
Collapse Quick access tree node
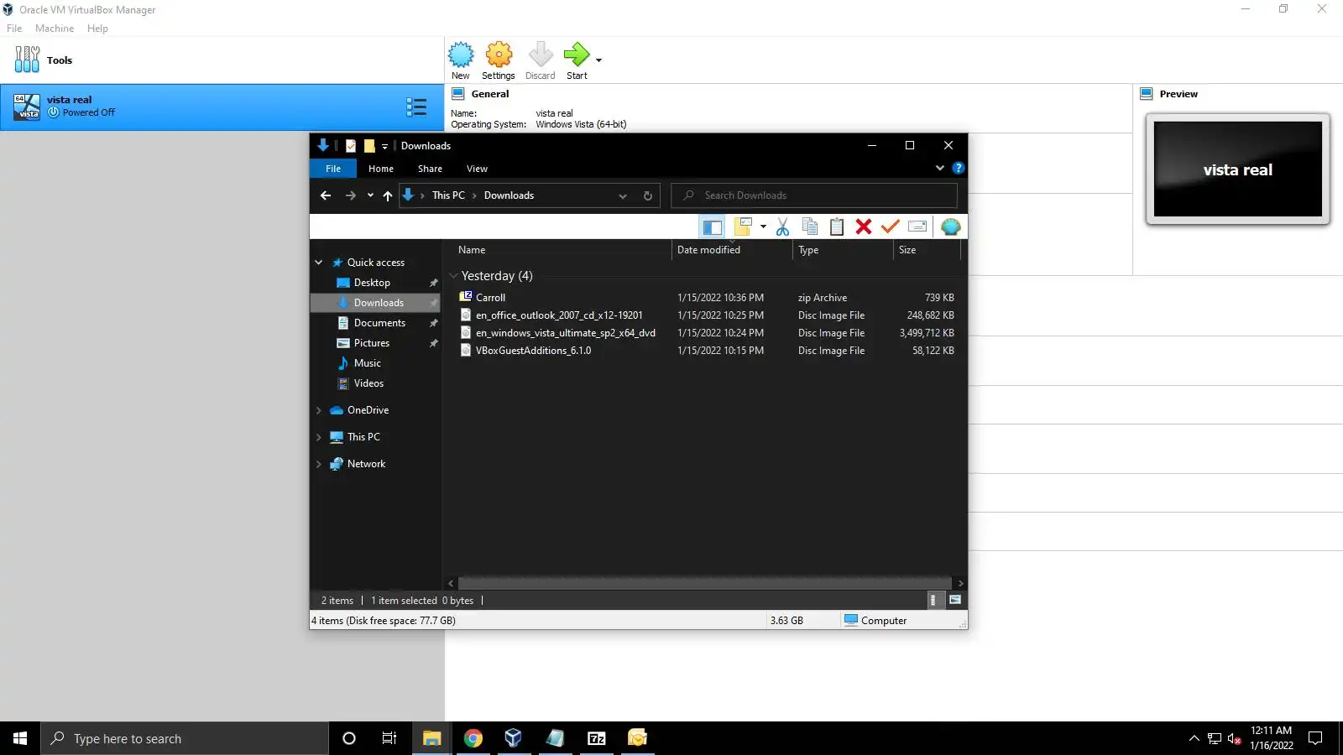click(x=319, y=263)
